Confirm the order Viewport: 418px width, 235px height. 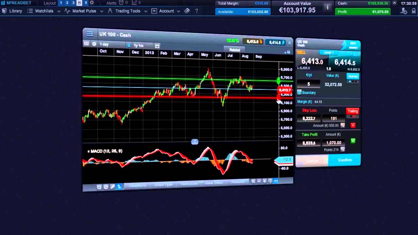(x=345, y=160)
